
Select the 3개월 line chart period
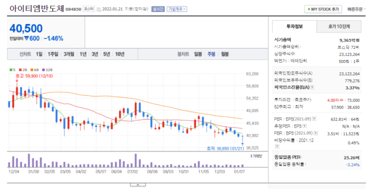click(69, 54)
